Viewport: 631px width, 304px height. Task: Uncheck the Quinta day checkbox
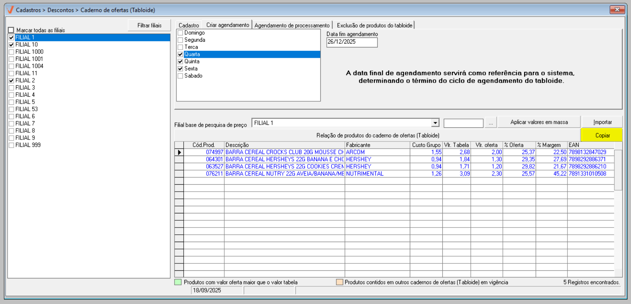pos(180,62)
